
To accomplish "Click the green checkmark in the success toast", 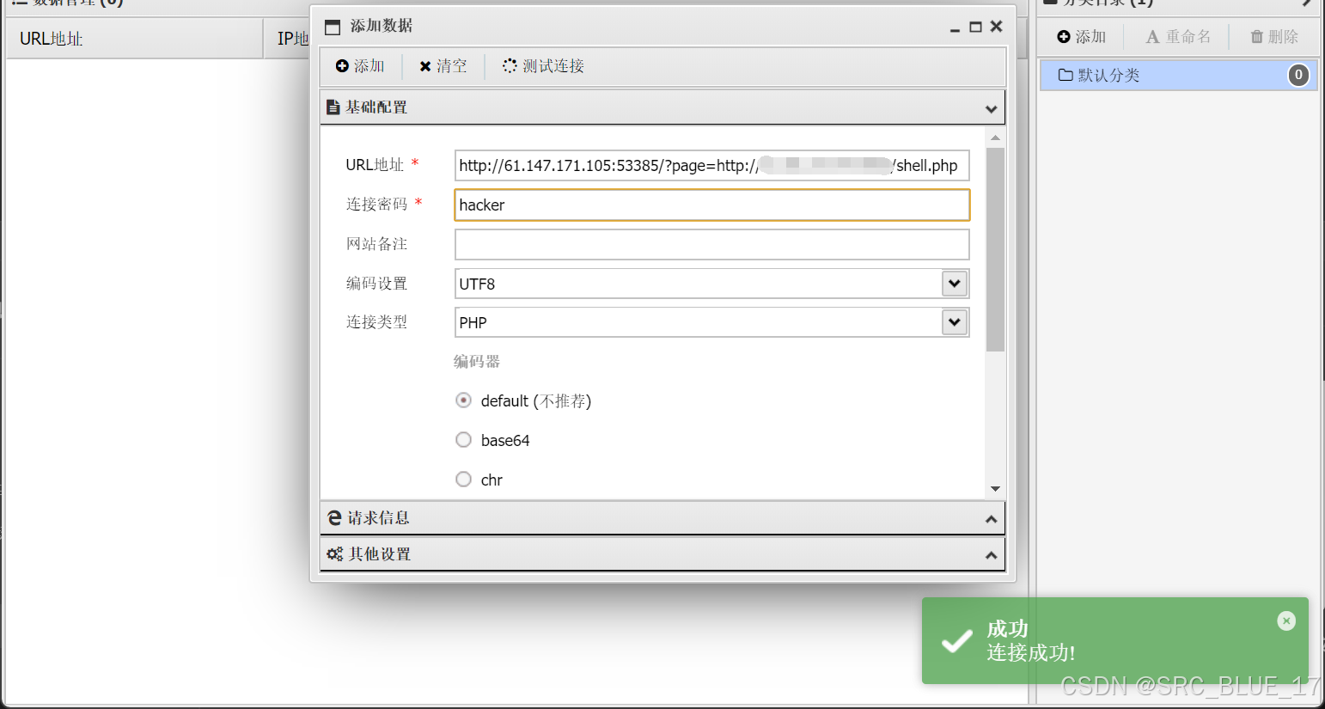I will point(956,640).
